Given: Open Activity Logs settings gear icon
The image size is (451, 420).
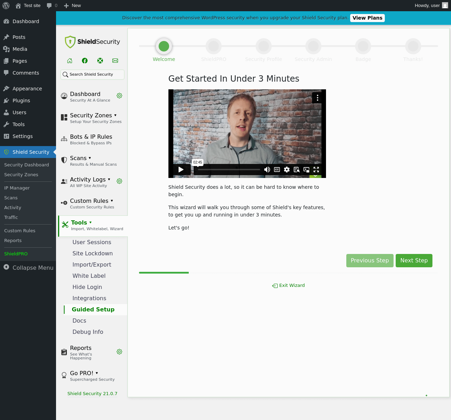Looking at the screenshot, I should (x=119, y=181).
